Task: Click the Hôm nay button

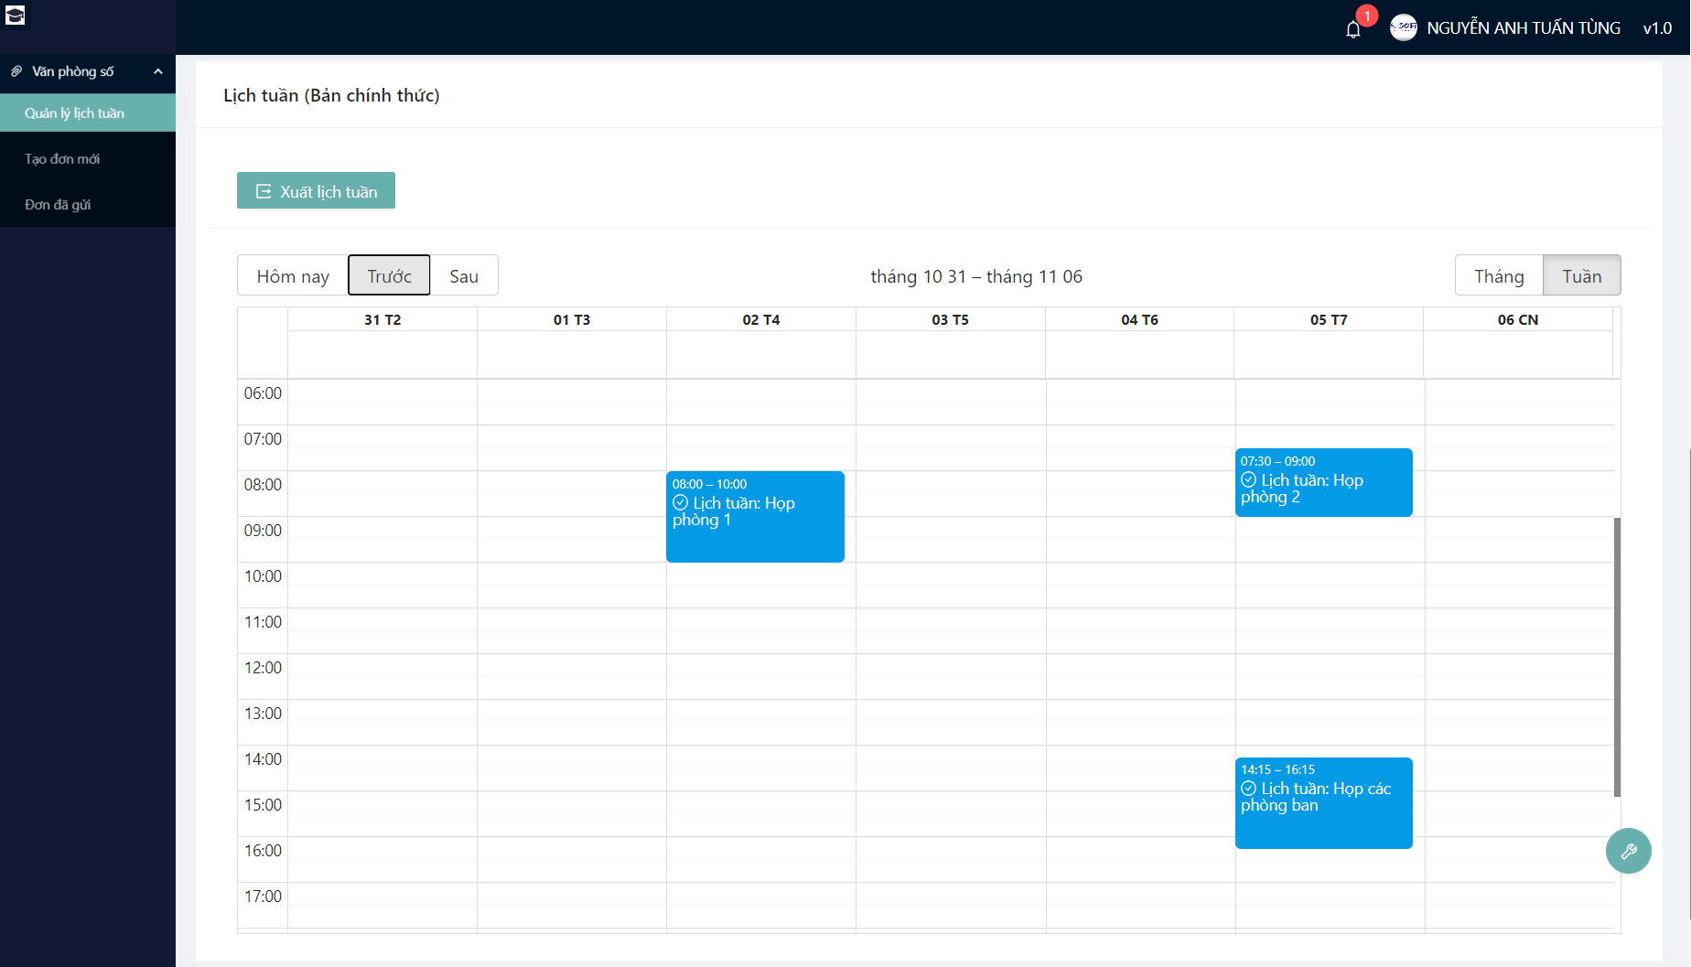Action: click(x=293, y=276)
